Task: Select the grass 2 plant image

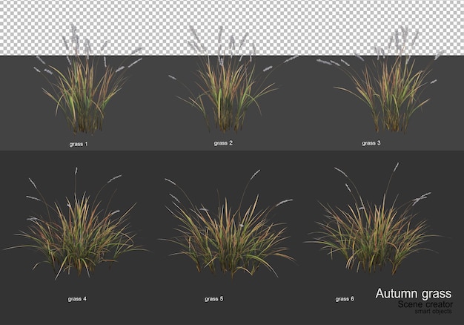Action: (232, 79)
